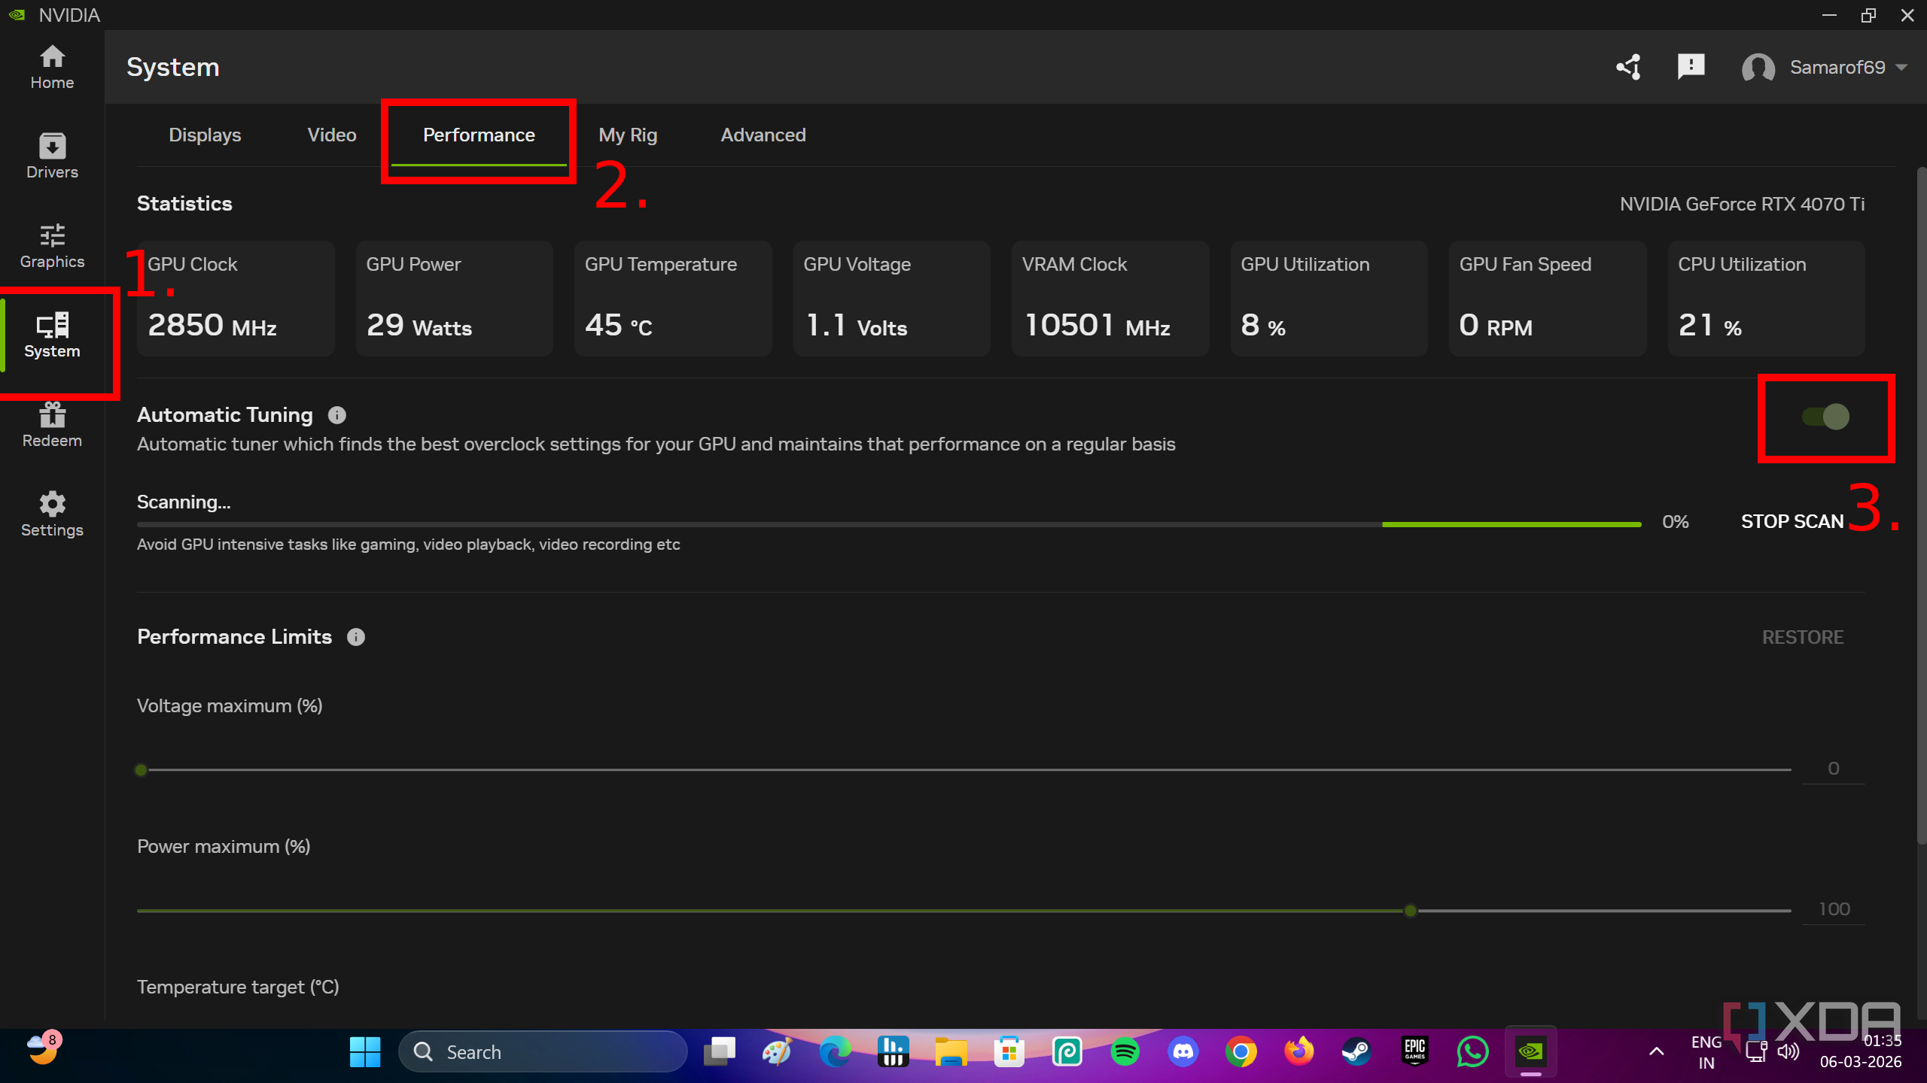Click the NVIDIA taskbar icon

click(x=1530, y=1051)
